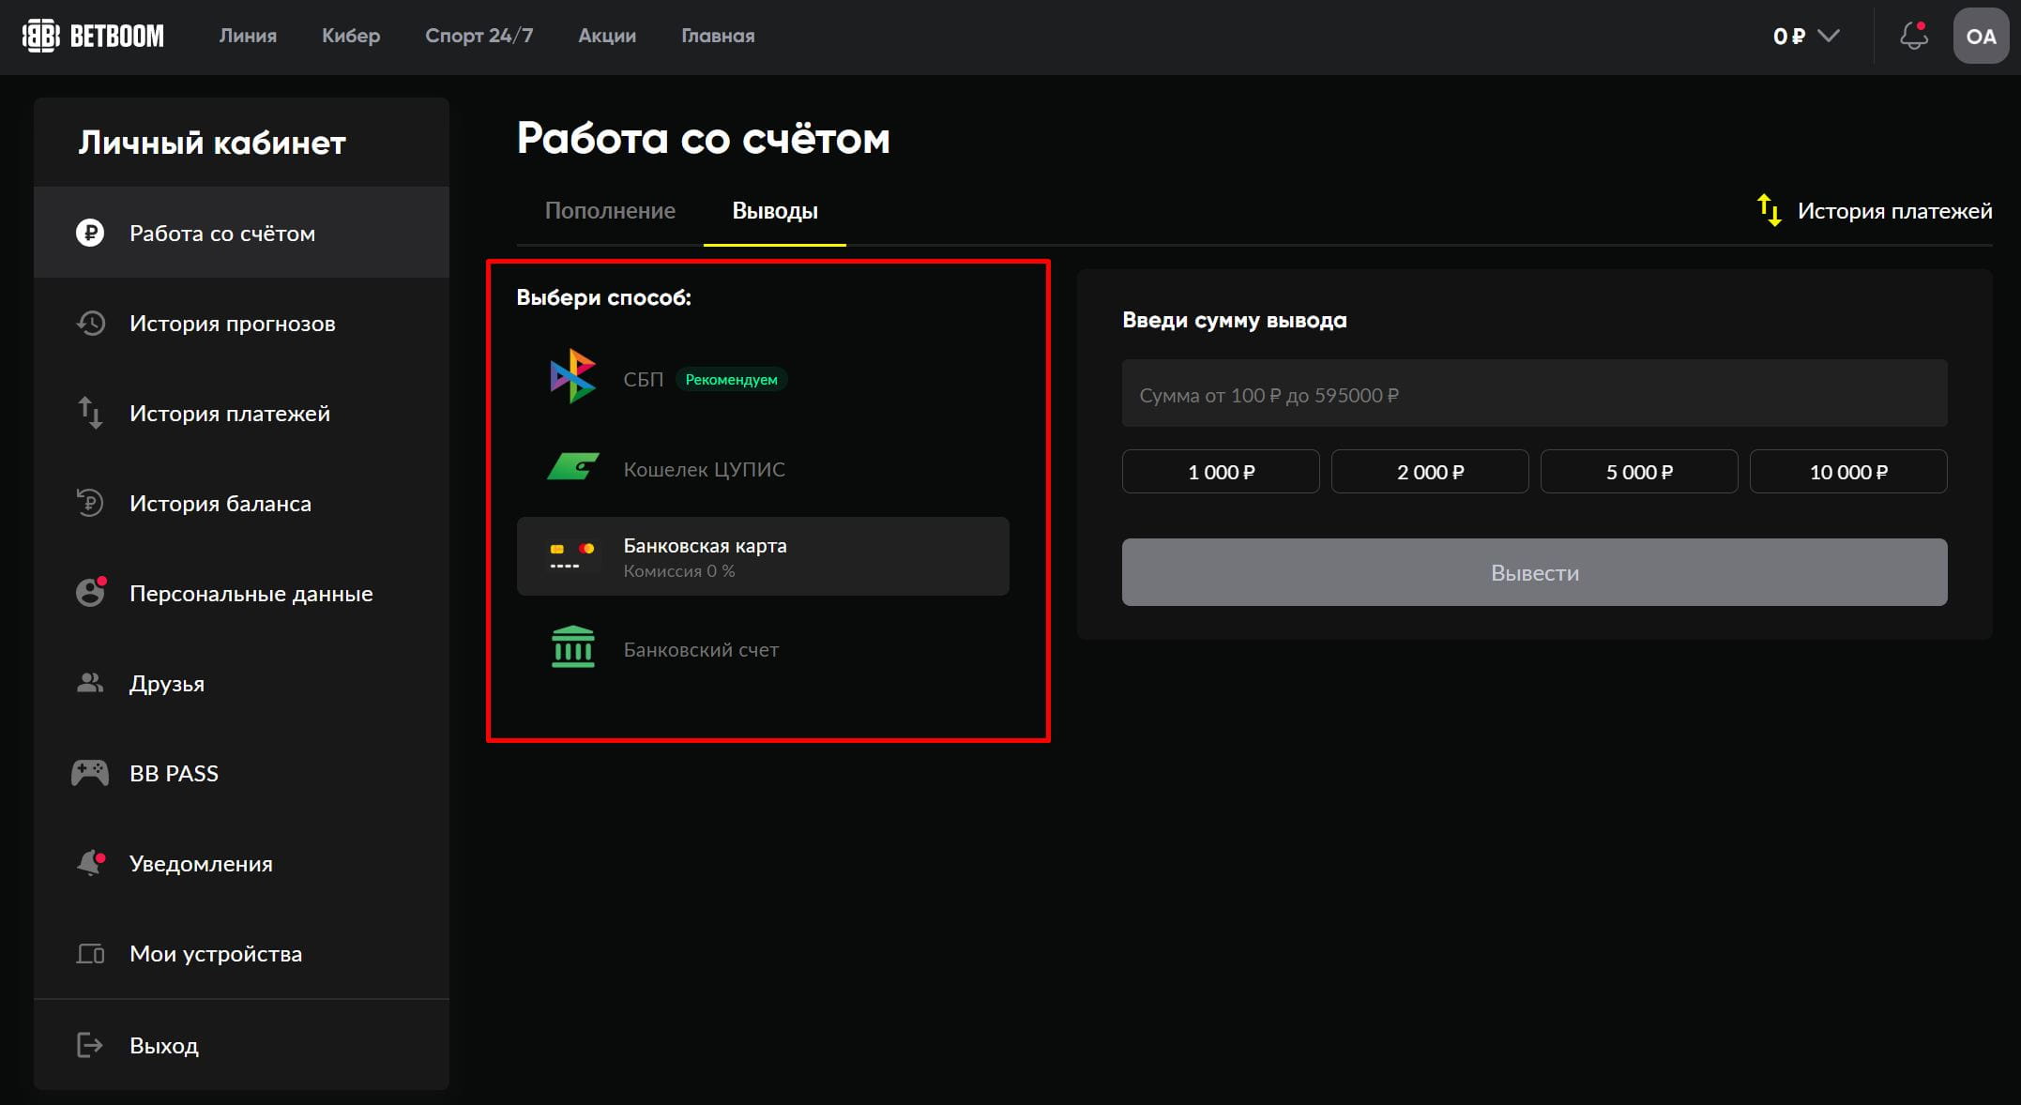Click the BetBoom logo
This screenshot has height=1105, width=2021.
93,36
